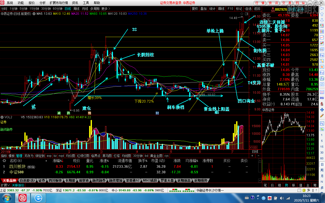Screen dimensions: 325x203
Task: Switch chart period to 1分钟
Action: [x=13, y=9]
